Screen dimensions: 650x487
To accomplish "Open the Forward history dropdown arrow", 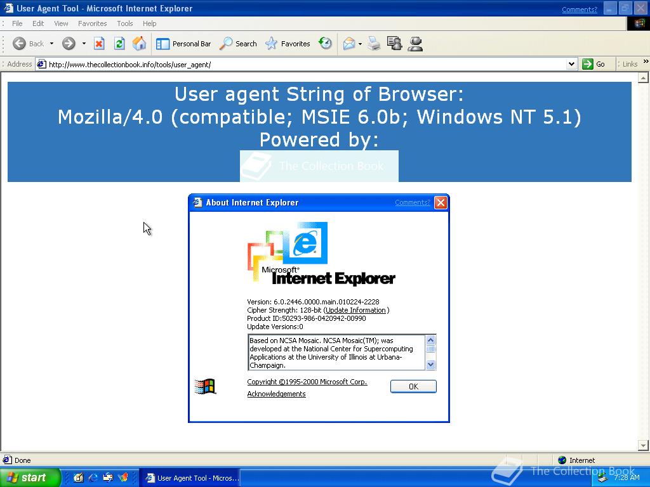I will [x=84, y=44].
